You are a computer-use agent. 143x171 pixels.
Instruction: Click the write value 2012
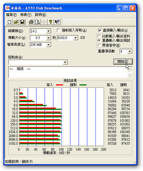pos(113,90)
